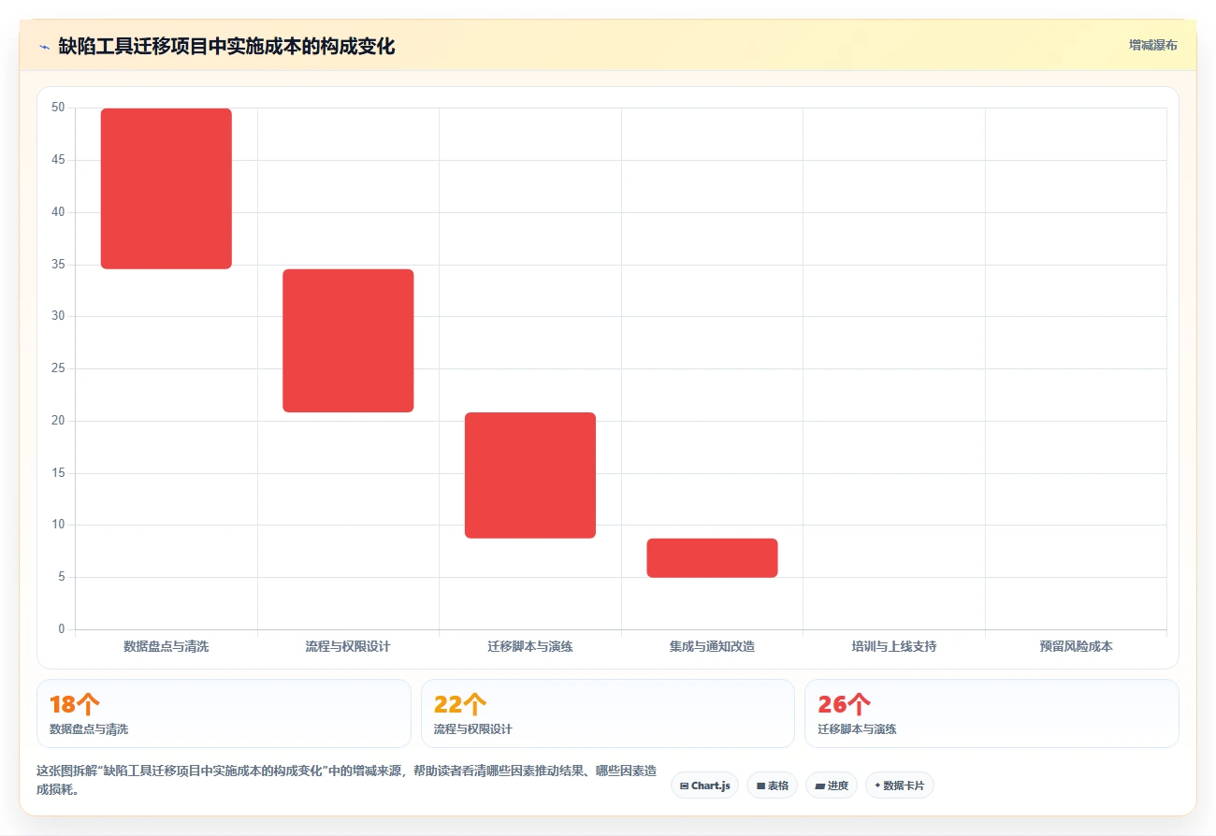Click the x-axis label 流程与权限设计
This screenshot has height=836, width=1216.
click(x=348, y=646)
